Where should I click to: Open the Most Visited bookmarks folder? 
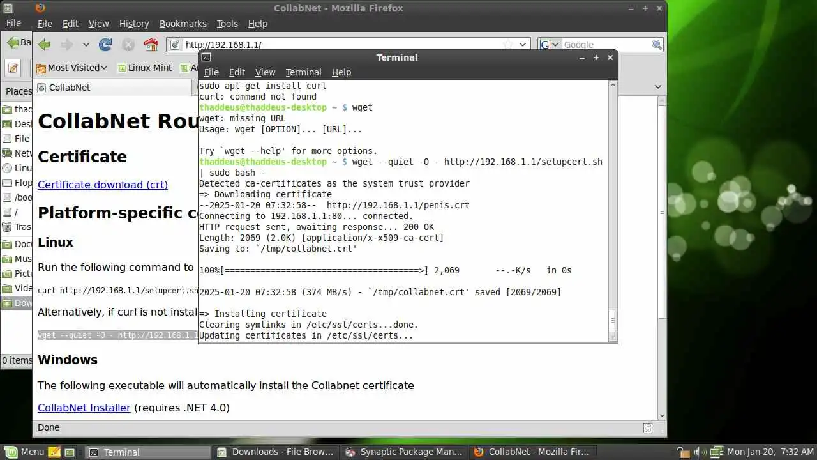tap(71, 68)
